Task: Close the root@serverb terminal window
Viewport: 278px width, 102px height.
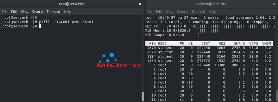Action: tap(140, 4)
